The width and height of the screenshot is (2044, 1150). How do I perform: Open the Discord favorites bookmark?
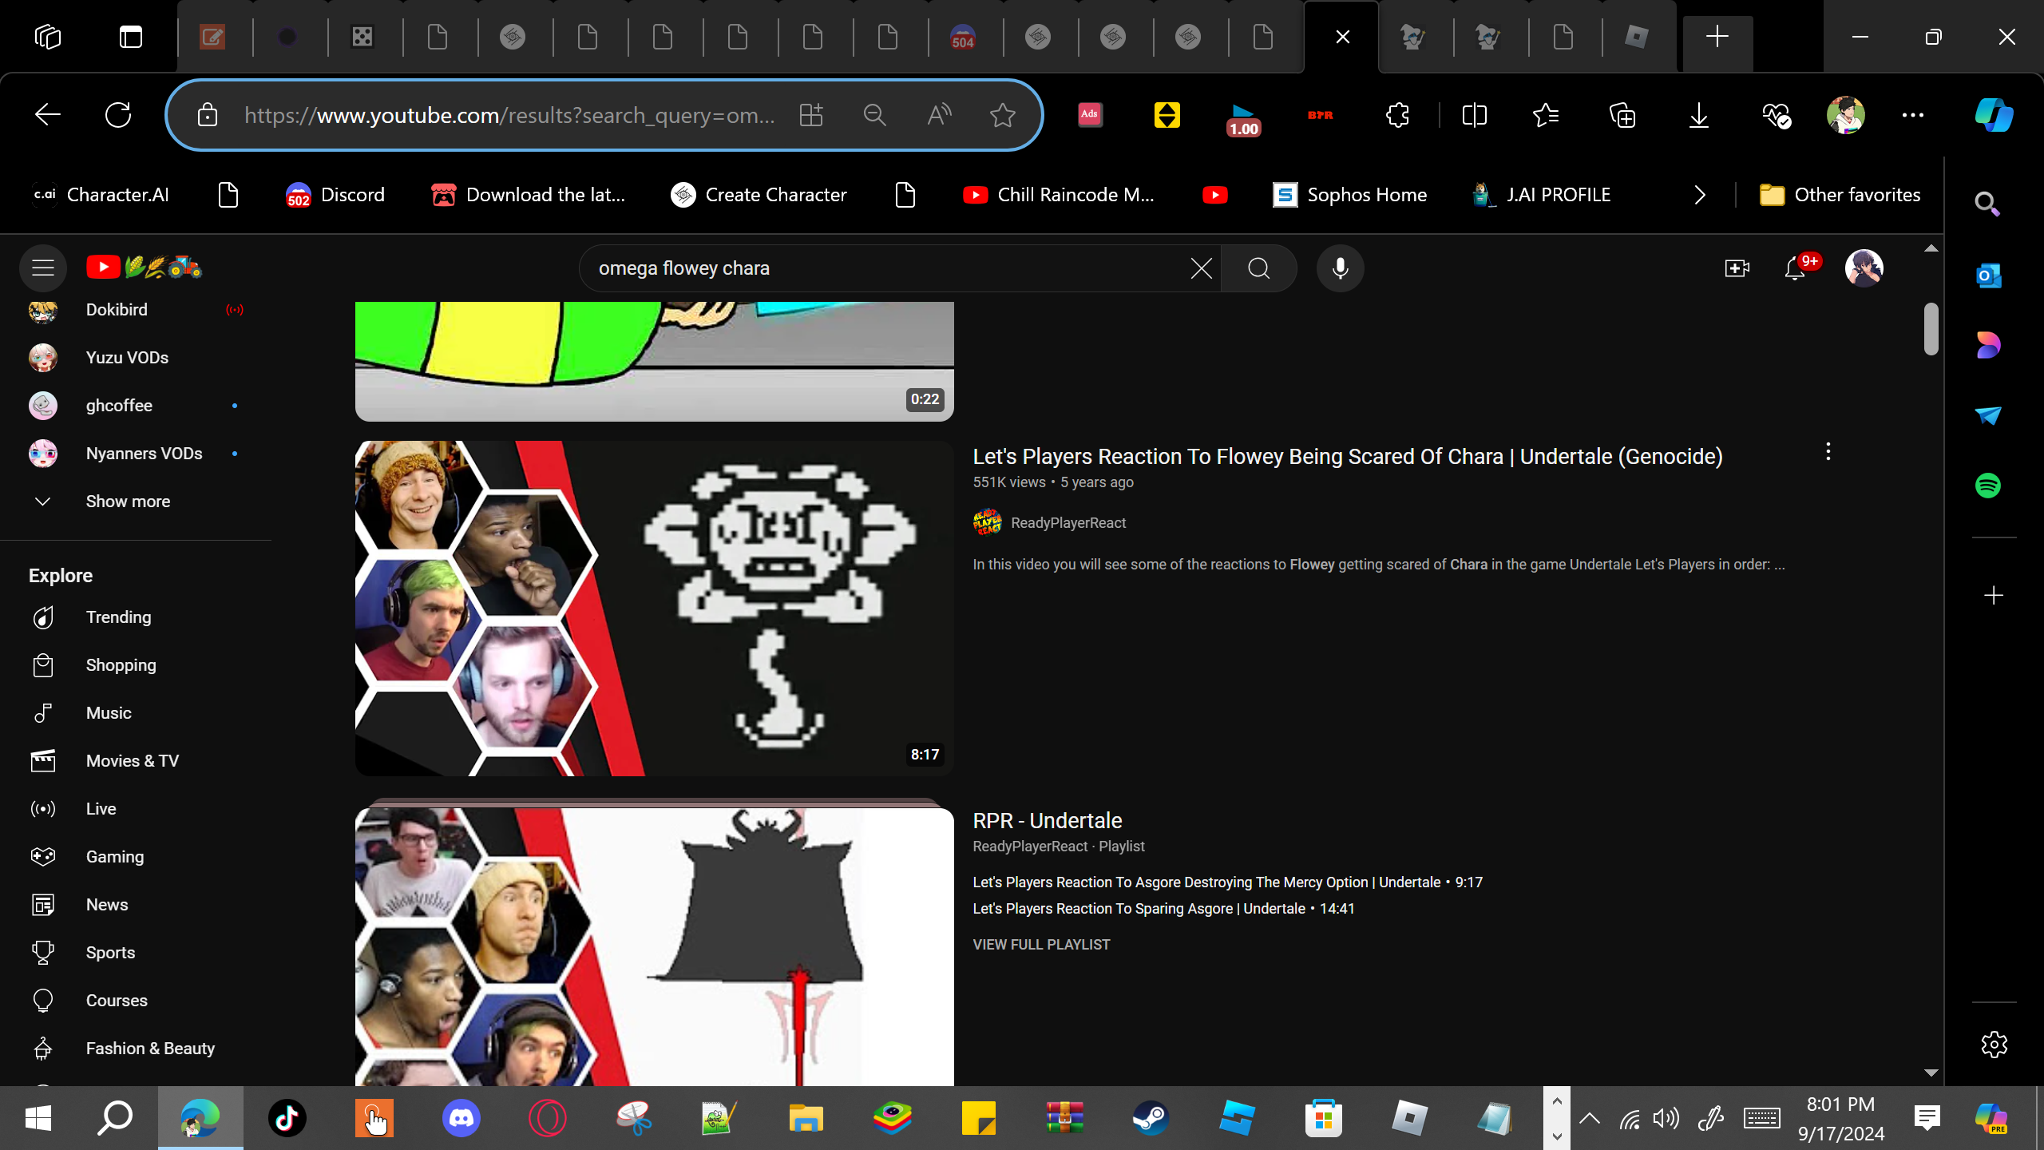pos(335,195)
